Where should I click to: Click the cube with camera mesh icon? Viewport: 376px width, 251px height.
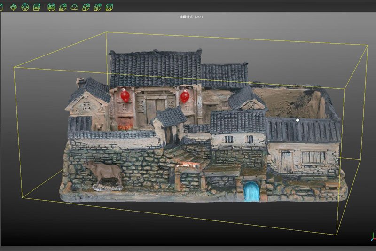[x=86, y=8]
